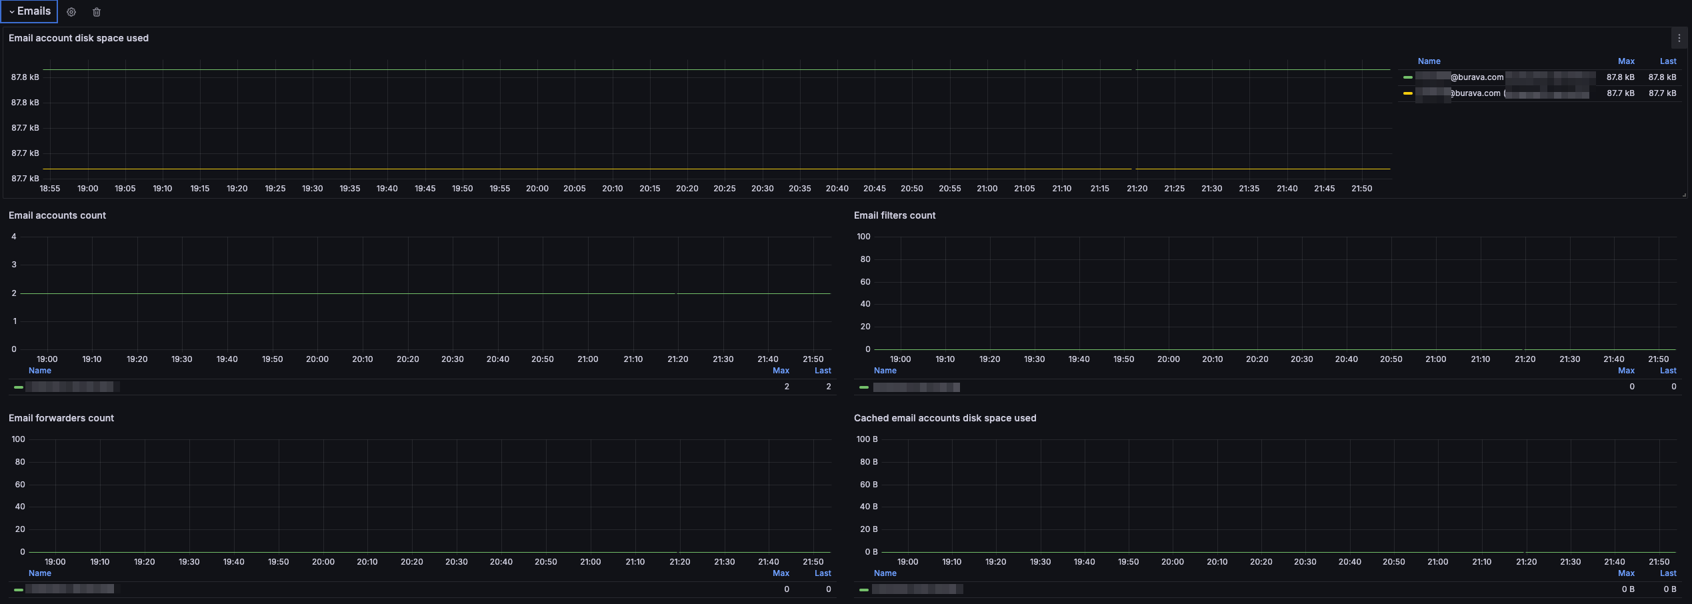Sort Email forwarders count legend by Last
The width and height of the screenshot is (1692, 604).
823,573
